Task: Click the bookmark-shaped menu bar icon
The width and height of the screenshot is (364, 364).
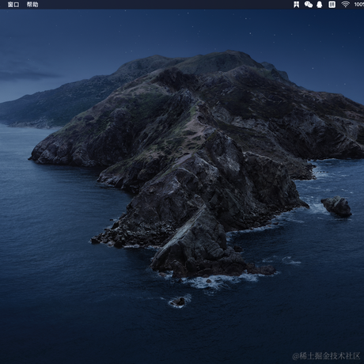Action: pyautogui.click(x=296, y=5)
